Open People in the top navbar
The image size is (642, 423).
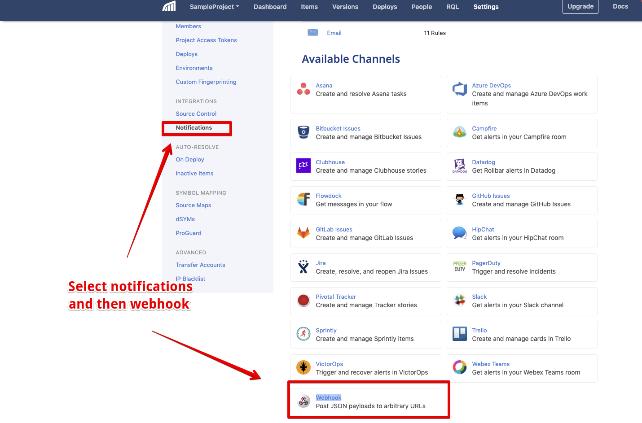[x=422, y=7]
